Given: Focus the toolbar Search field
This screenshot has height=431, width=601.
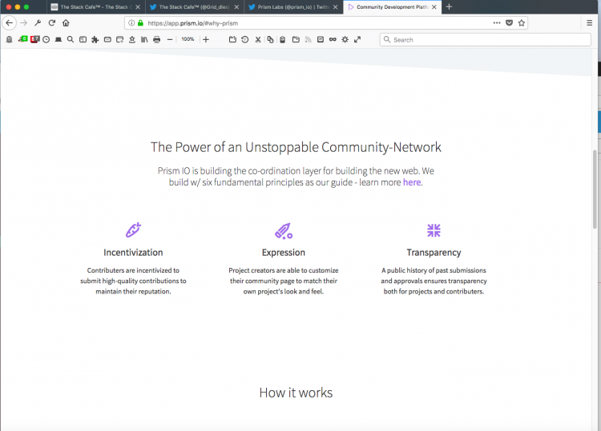Looking at the screenshot, I should point(486,39).
